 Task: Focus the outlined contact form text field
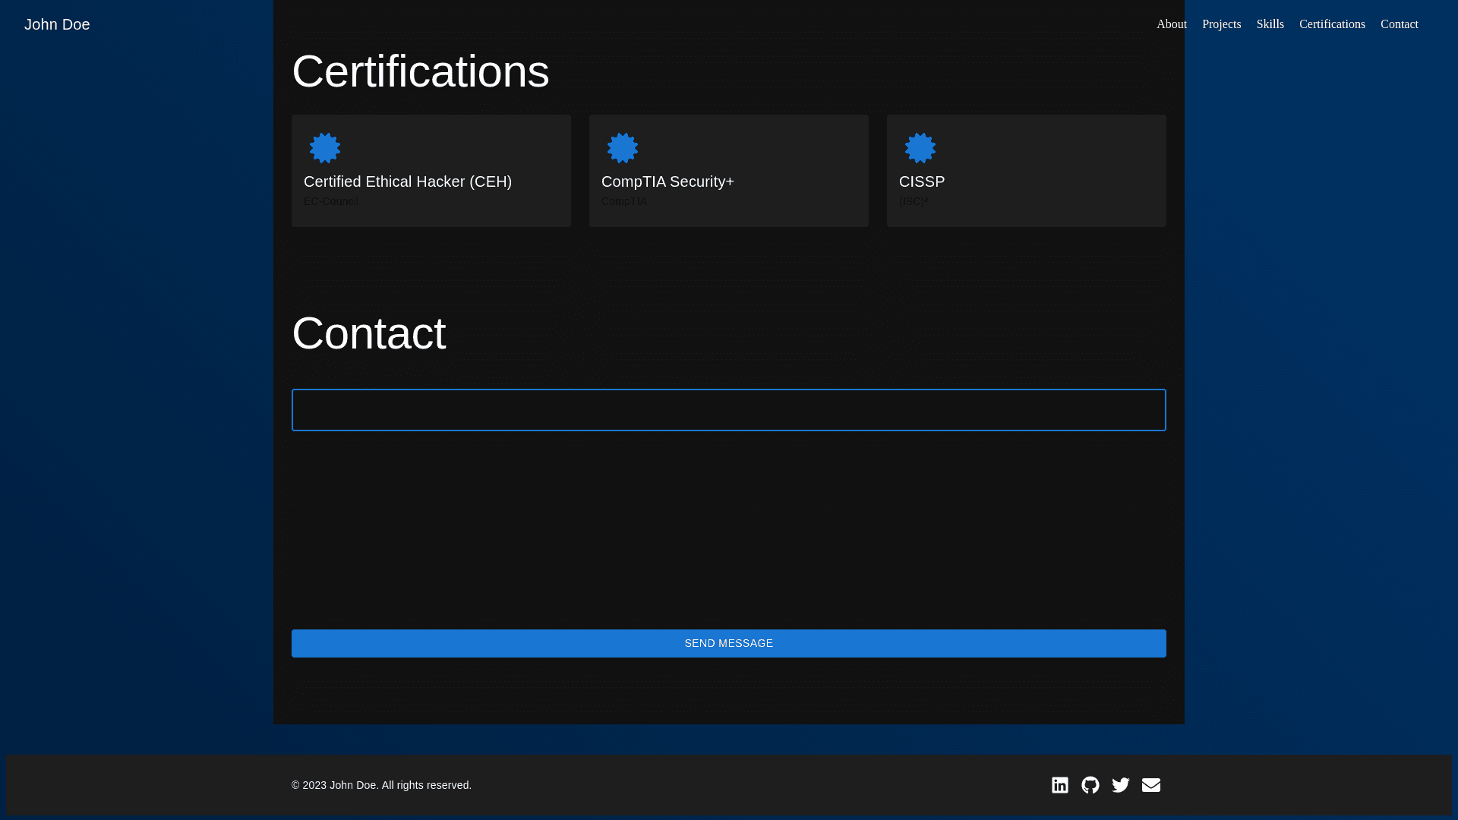728,410
